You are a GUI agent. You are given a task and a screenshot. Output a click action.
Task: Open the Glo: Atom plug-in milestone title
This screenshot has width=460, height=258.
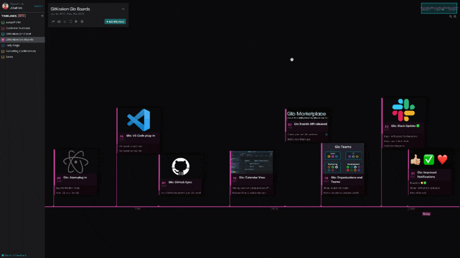click(75, 178)
